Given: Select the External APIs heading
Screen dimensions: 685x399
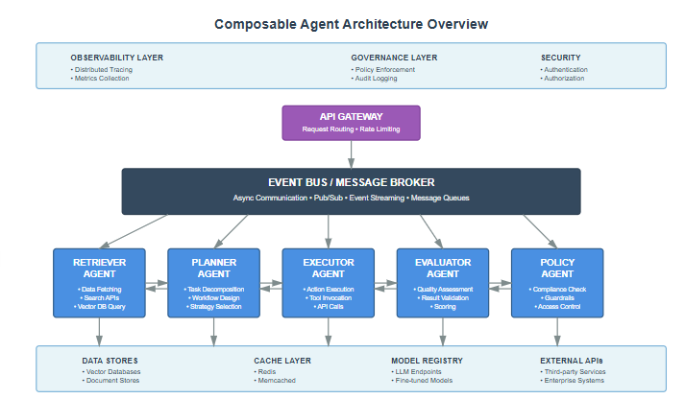Looking at the screenshot, I should pos(573,361).
